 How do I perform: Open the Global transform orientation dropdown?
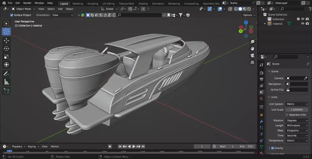(x=109, y=9)
